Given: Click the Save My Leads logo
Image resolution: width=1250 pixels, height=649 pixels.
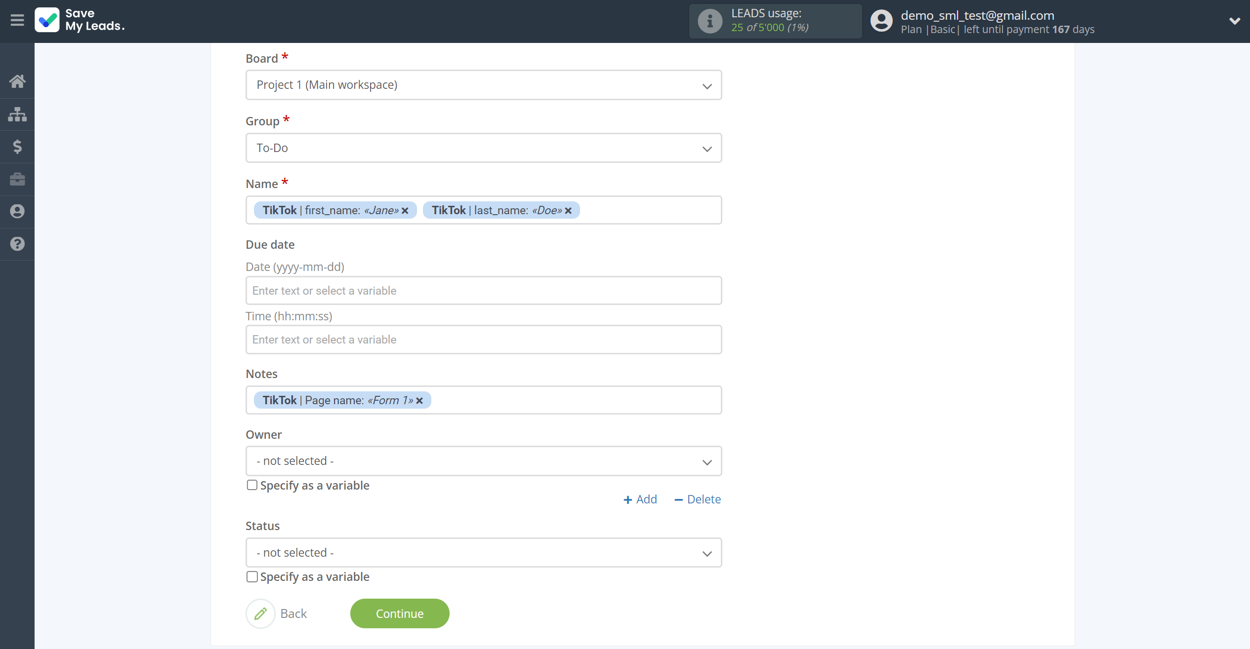Looking at the screenshot, I should click(80, 20).
